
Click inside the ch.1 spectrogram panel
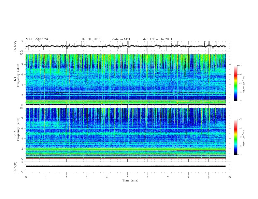click(125, 79)
